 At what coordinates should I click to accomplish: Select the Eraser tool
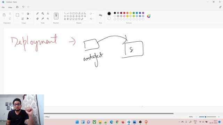37,18
